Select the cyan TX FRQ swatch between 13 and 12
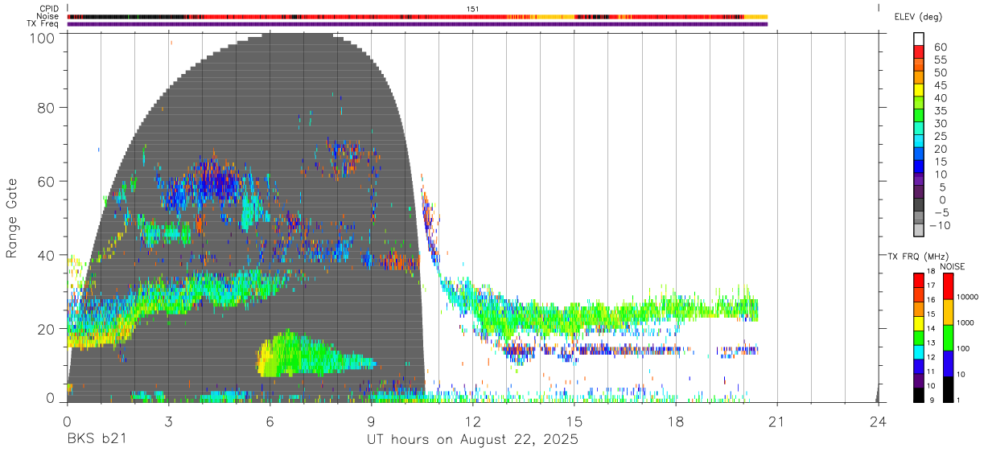The height and width of the screenshot is (456, 988). click(919, 351)
